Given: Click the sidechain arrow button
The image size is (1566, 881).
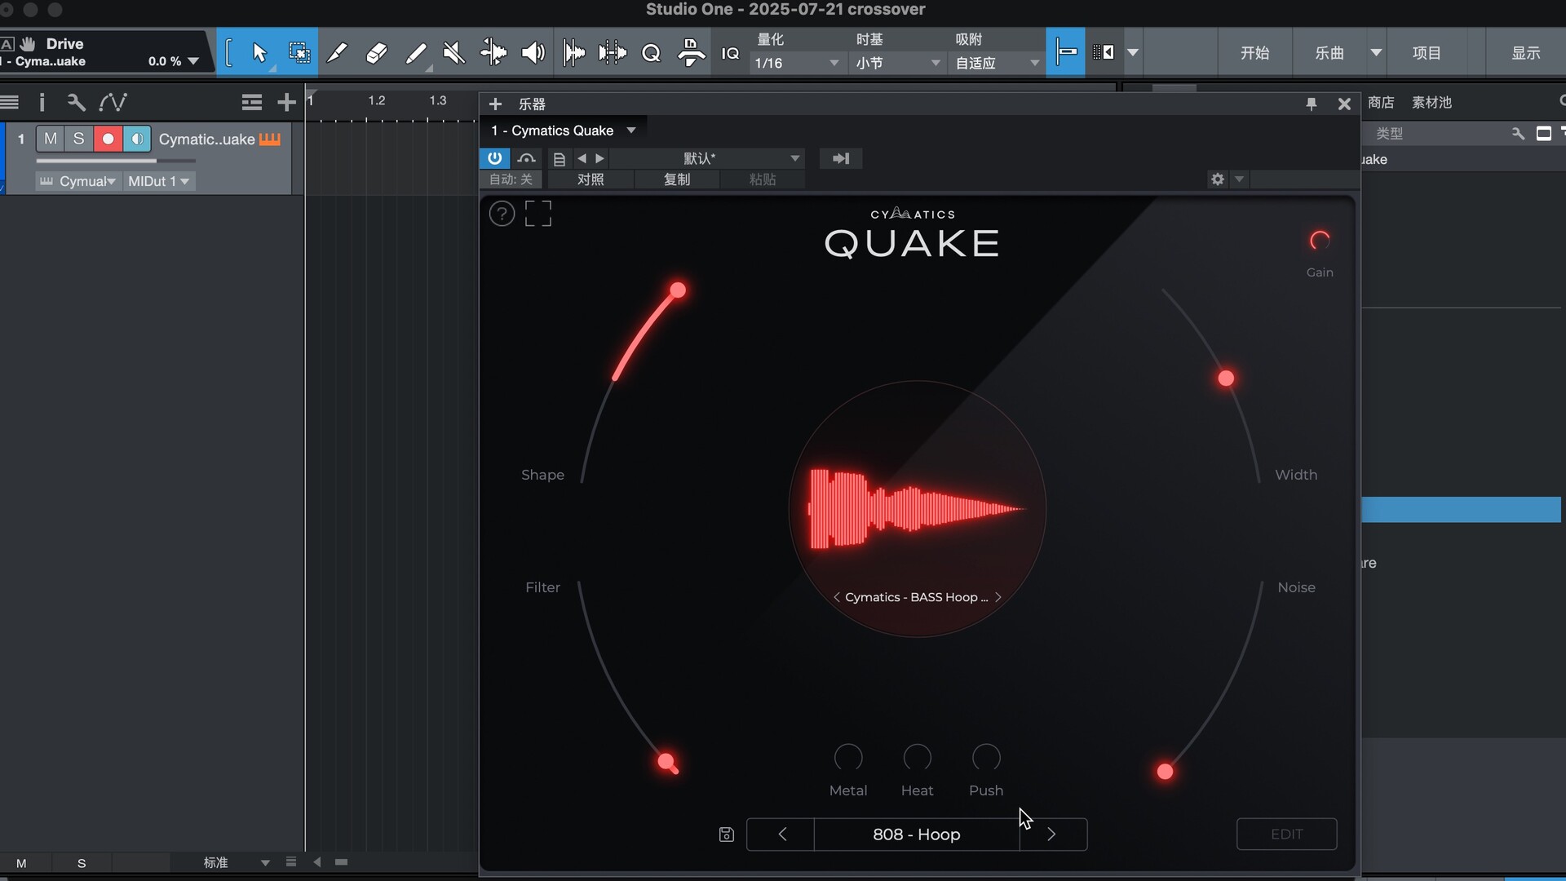Looking at the screenshot, I should click(841, 158).
